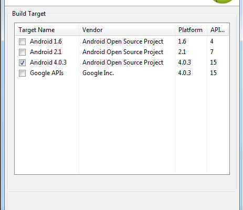Select the 'Google APIs' target name

click(47, 73)
